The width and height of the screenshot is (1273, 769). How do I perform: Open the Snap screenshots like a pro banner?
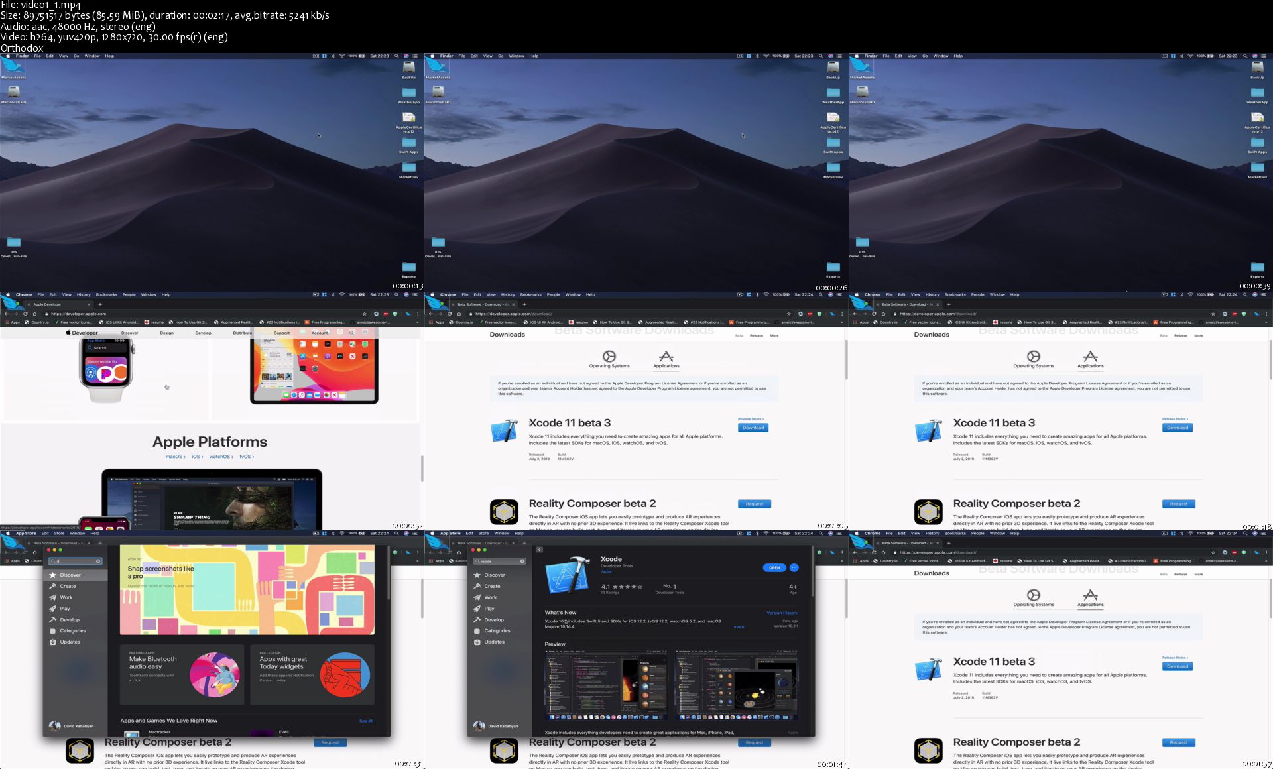247,590
